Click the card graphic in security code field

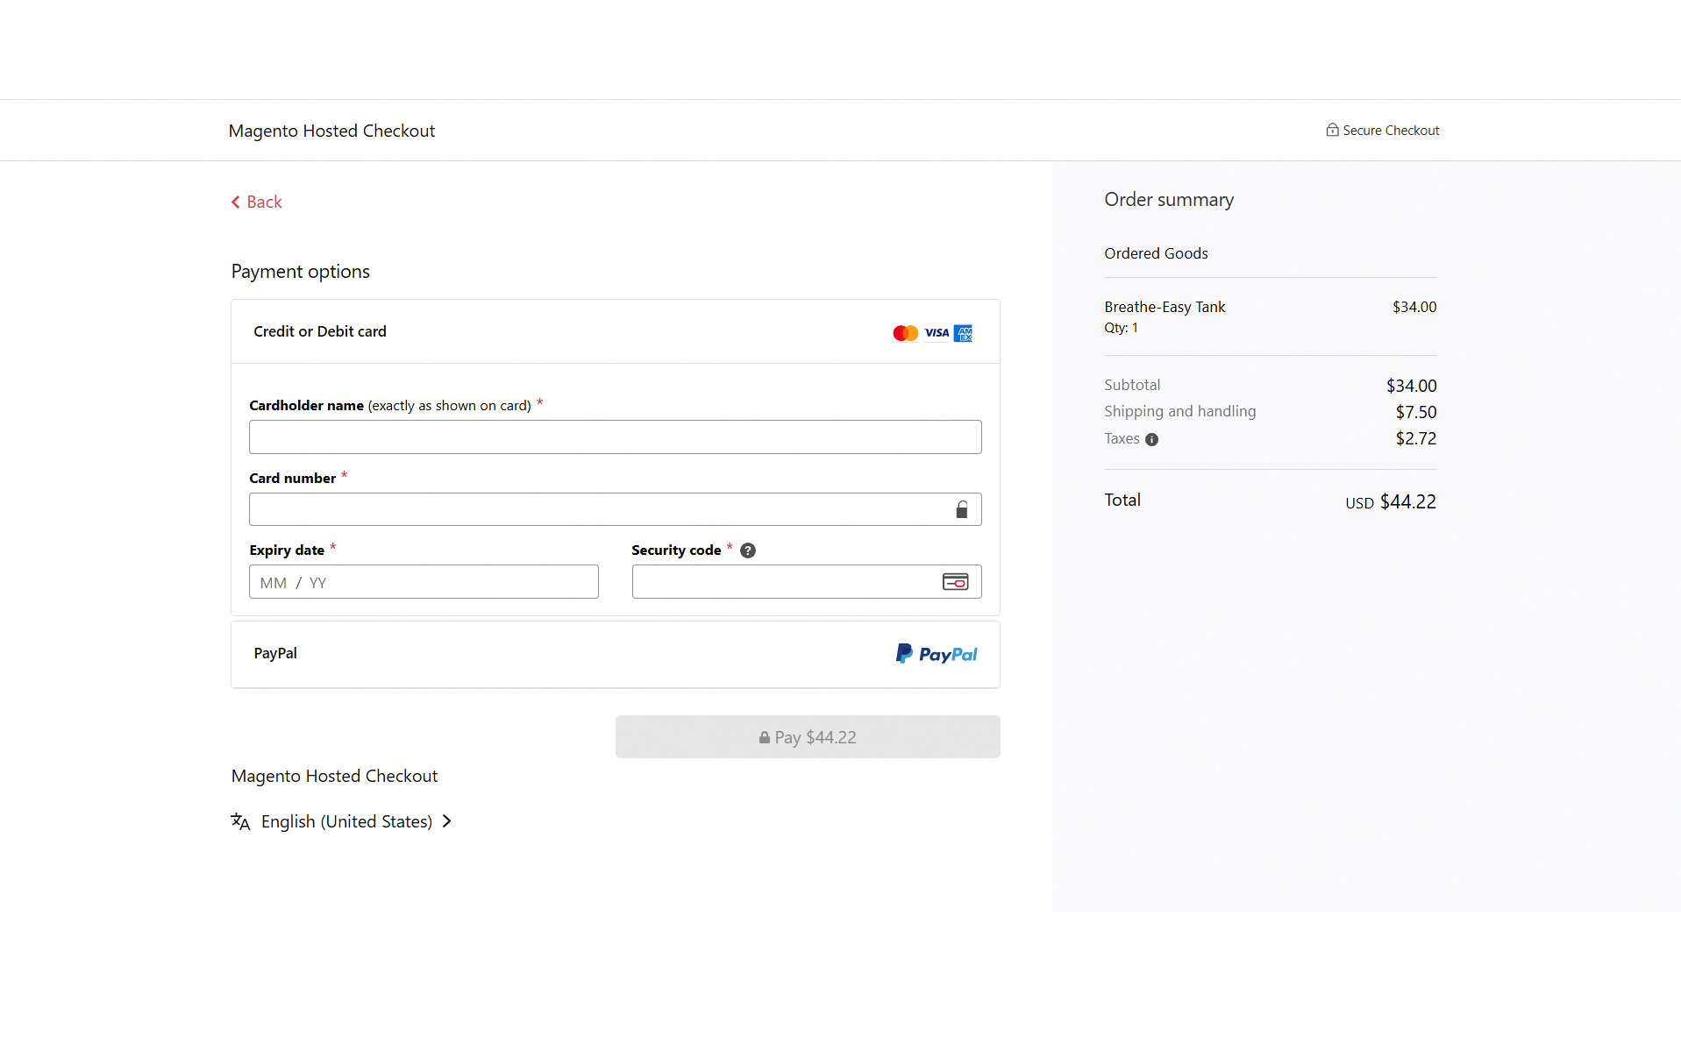[956, 581]
